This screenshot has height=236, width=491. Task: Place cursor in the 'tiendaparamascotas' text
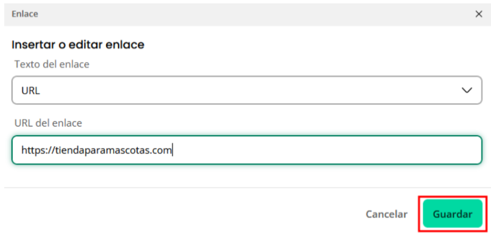point(103,151)
